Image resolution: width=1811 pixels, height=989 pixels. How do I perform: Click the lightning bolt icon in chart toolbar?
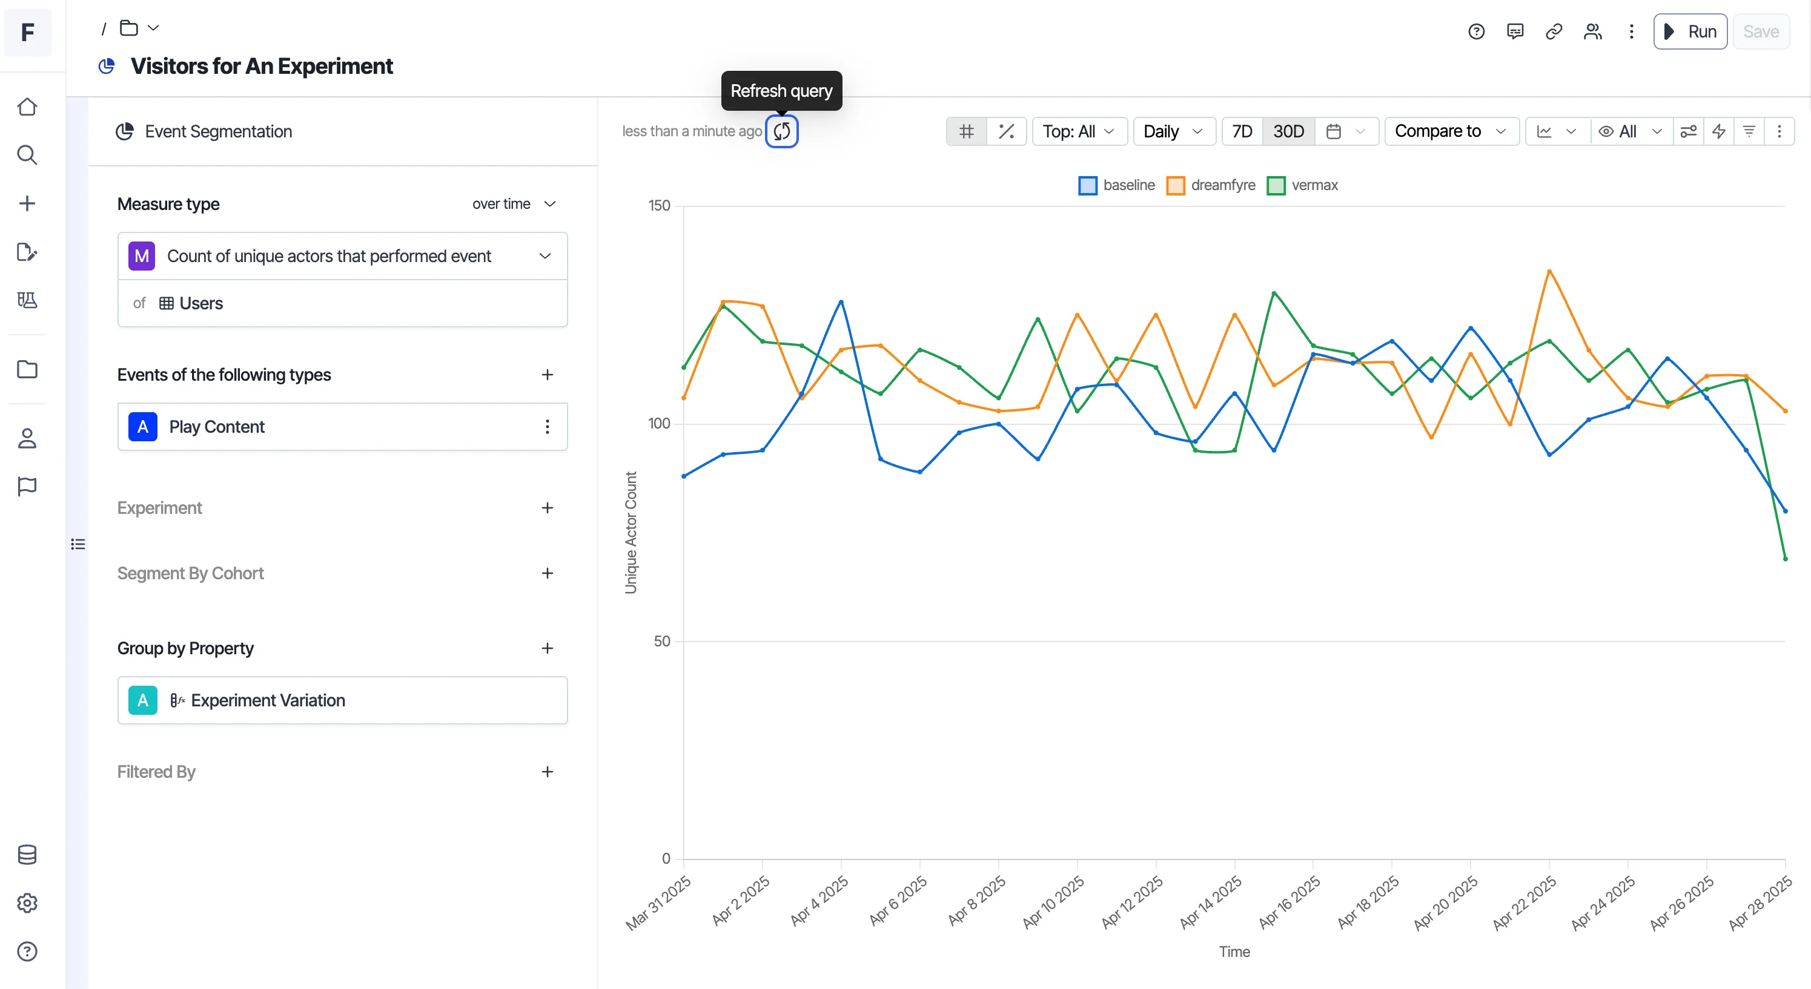1718,131
